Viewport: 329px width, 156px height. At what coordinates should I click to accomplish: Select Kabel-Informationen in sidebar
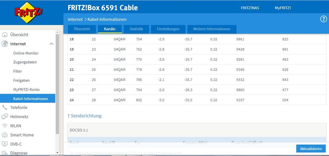(x=27, y=98)
